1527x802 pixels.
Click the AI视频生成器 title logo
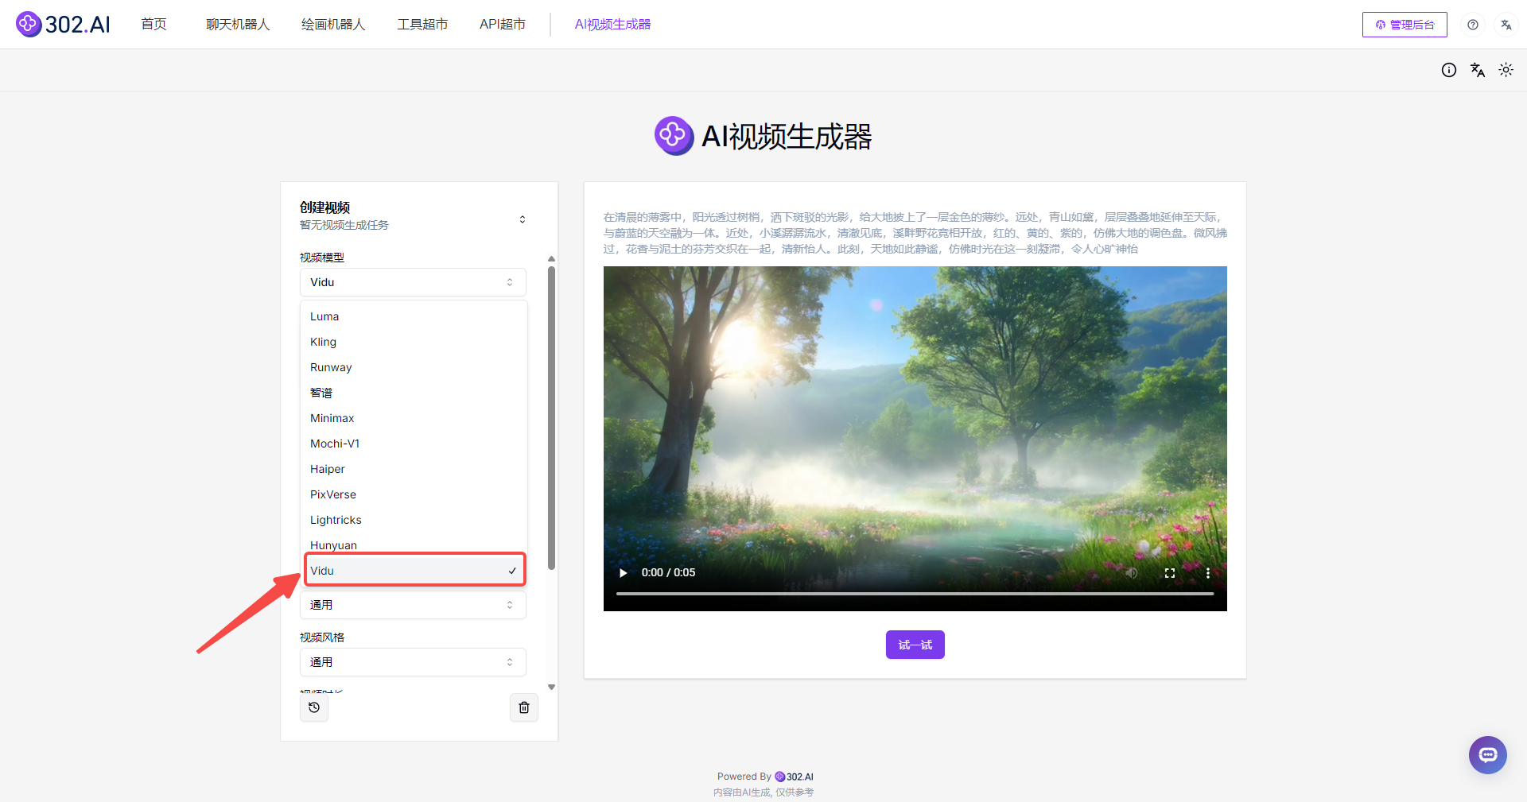point(674,136)
